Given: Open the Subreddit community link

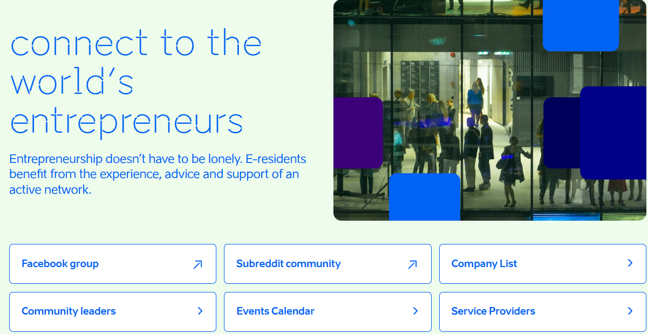Looking at the screenshot, I should [x=328, y=264].
